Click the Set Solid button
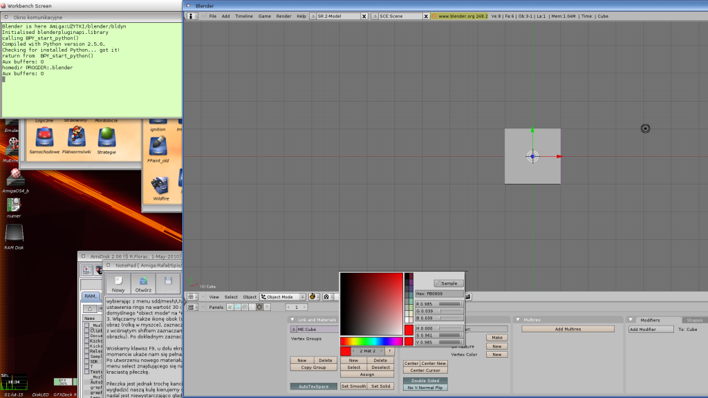Image resolution: width=708 pixels, height=398 pixels. [x=381, y=386]
